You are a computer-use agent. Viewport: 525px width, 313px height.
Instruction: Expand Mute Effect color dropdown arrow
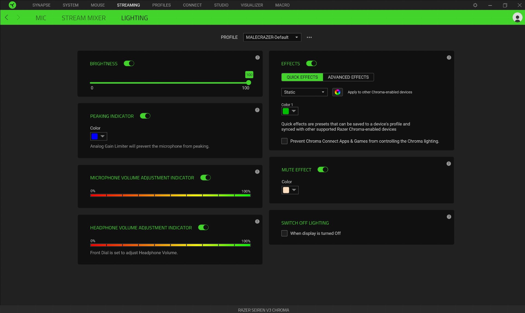pyautogui.click(x=294, y=190)
